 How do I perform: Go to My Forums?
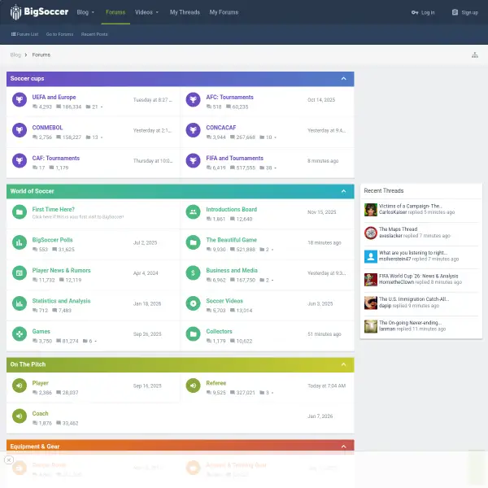pos(224,12)
